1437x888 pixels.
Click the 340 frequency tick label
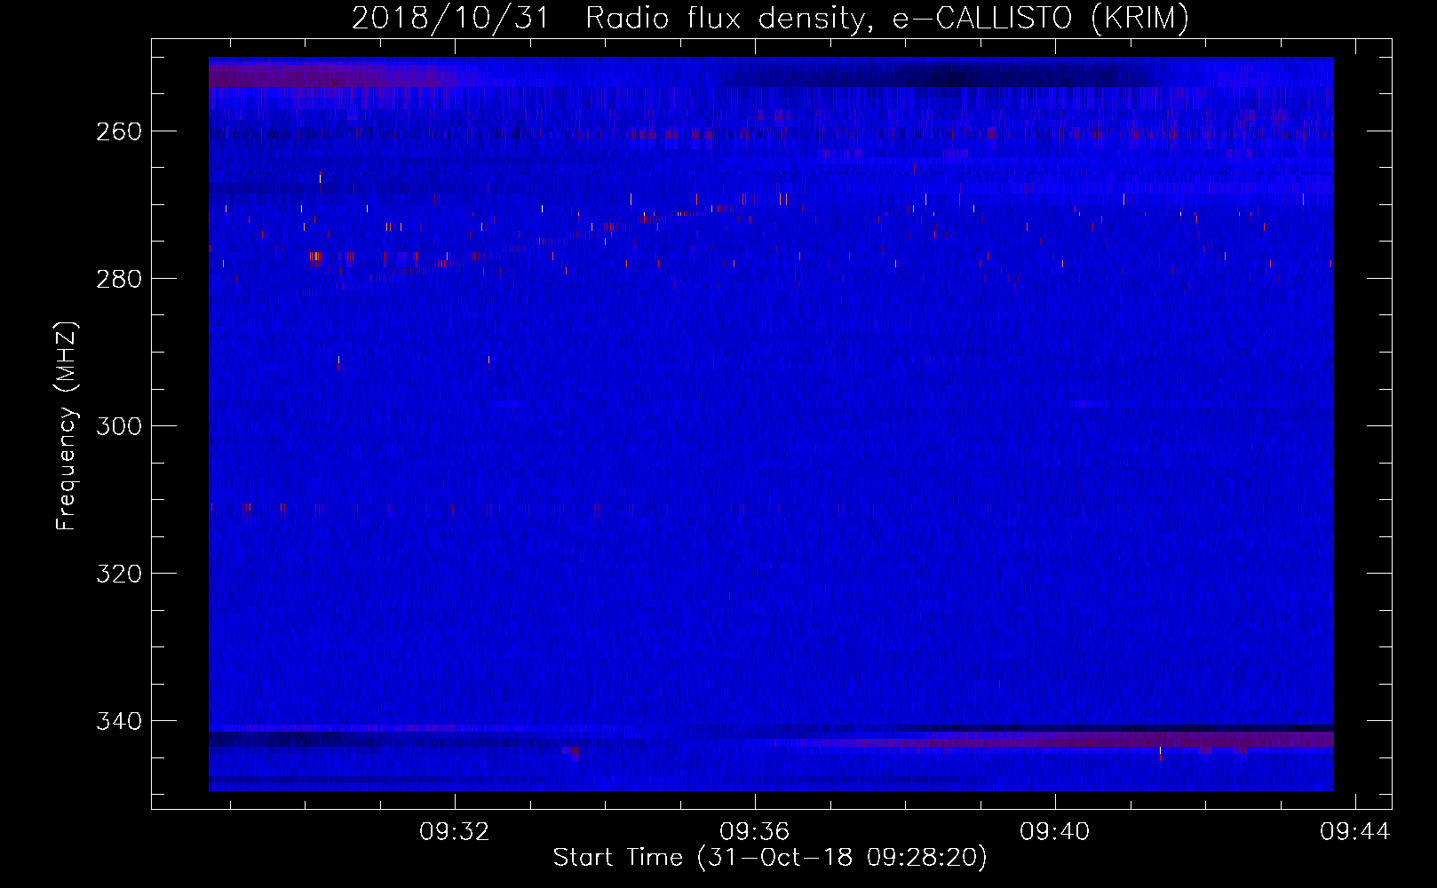[119, 721]
